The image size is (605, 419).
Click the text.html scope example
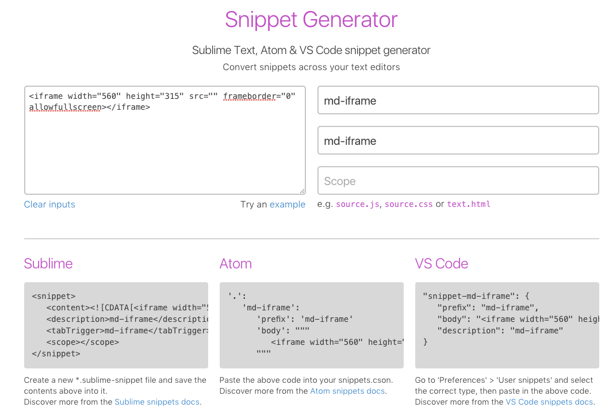click(x=469, y=205)
